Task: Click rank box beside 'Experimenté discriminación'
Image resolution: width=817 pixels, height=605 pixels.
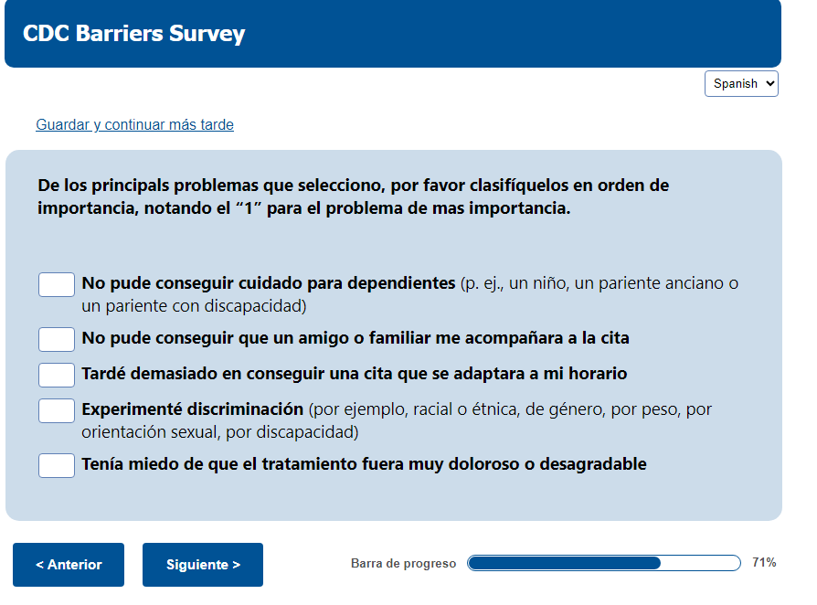Action: 57,410
